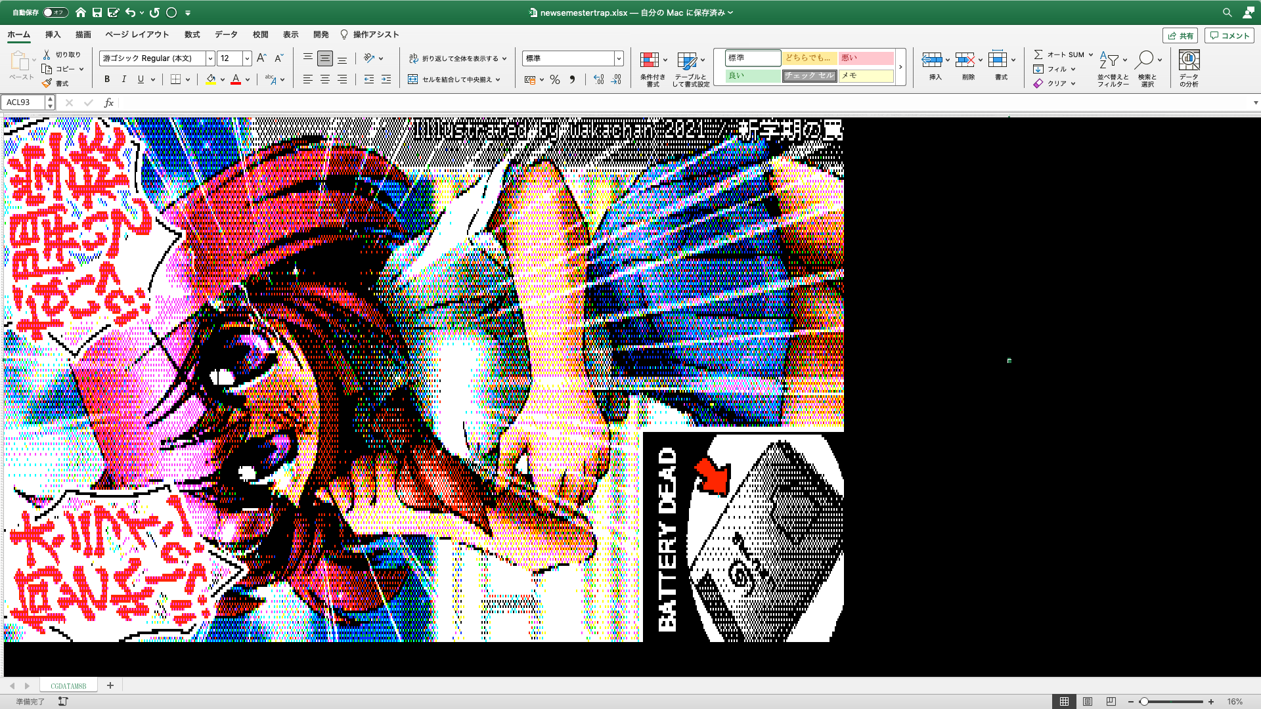
Task: Increase font size with larger A icon
Action: coord(261,58)
